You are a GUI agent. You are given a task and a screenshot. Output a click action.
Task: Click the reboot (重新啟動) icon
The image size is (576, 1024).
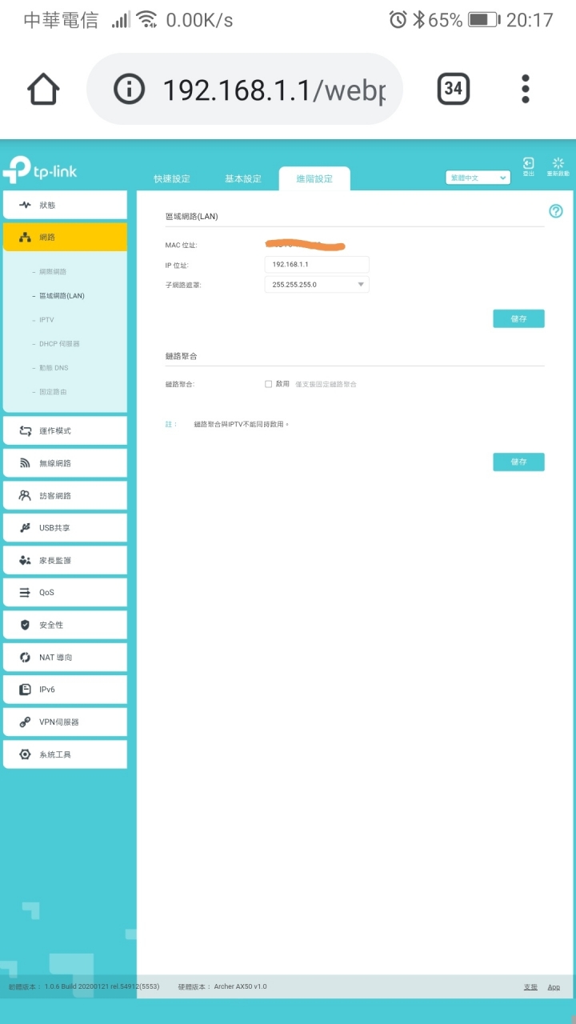point(558,166)
